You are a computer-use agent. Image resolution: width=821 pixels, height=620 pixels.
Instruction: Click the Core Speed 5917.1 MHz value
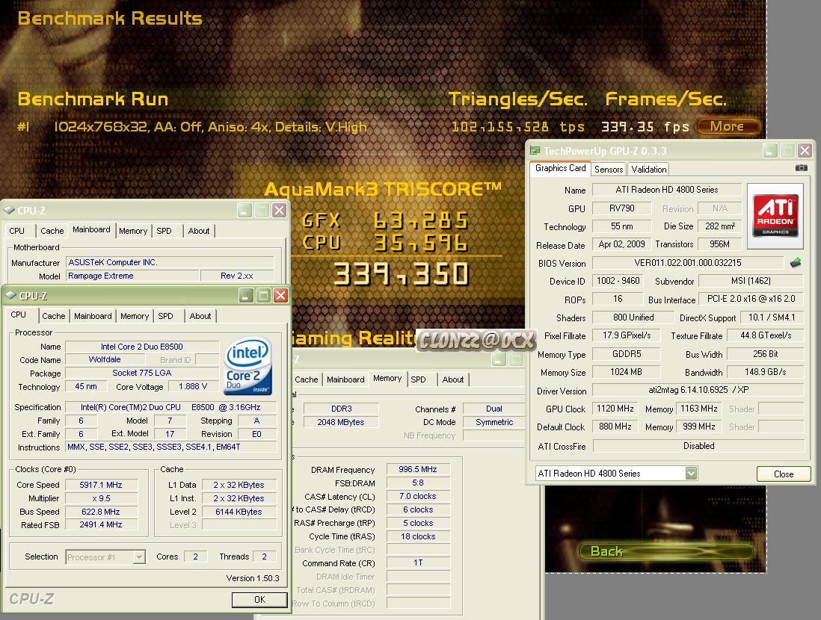(x=100, y=485)
